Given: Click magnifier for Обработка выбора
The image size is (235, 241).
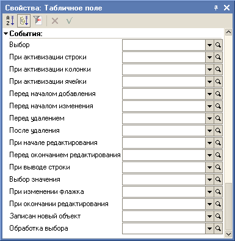Looking at the screenshot, I should point(218,229).
